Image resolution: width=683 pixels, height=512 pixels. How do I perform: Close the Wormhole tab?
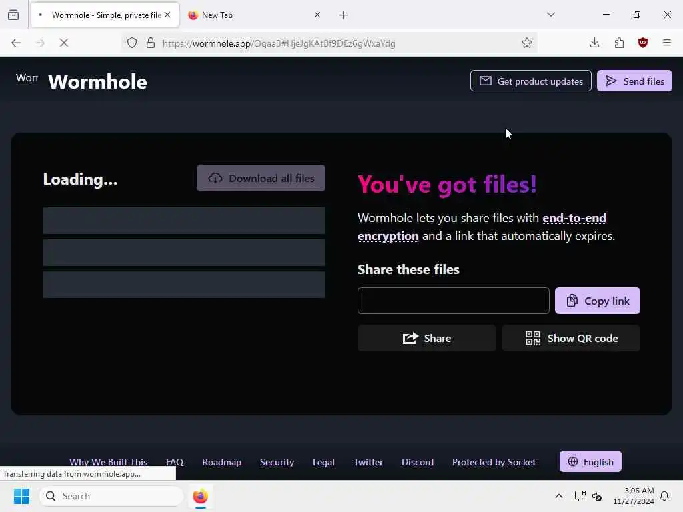pyautogui.click(x=167, y=15)
